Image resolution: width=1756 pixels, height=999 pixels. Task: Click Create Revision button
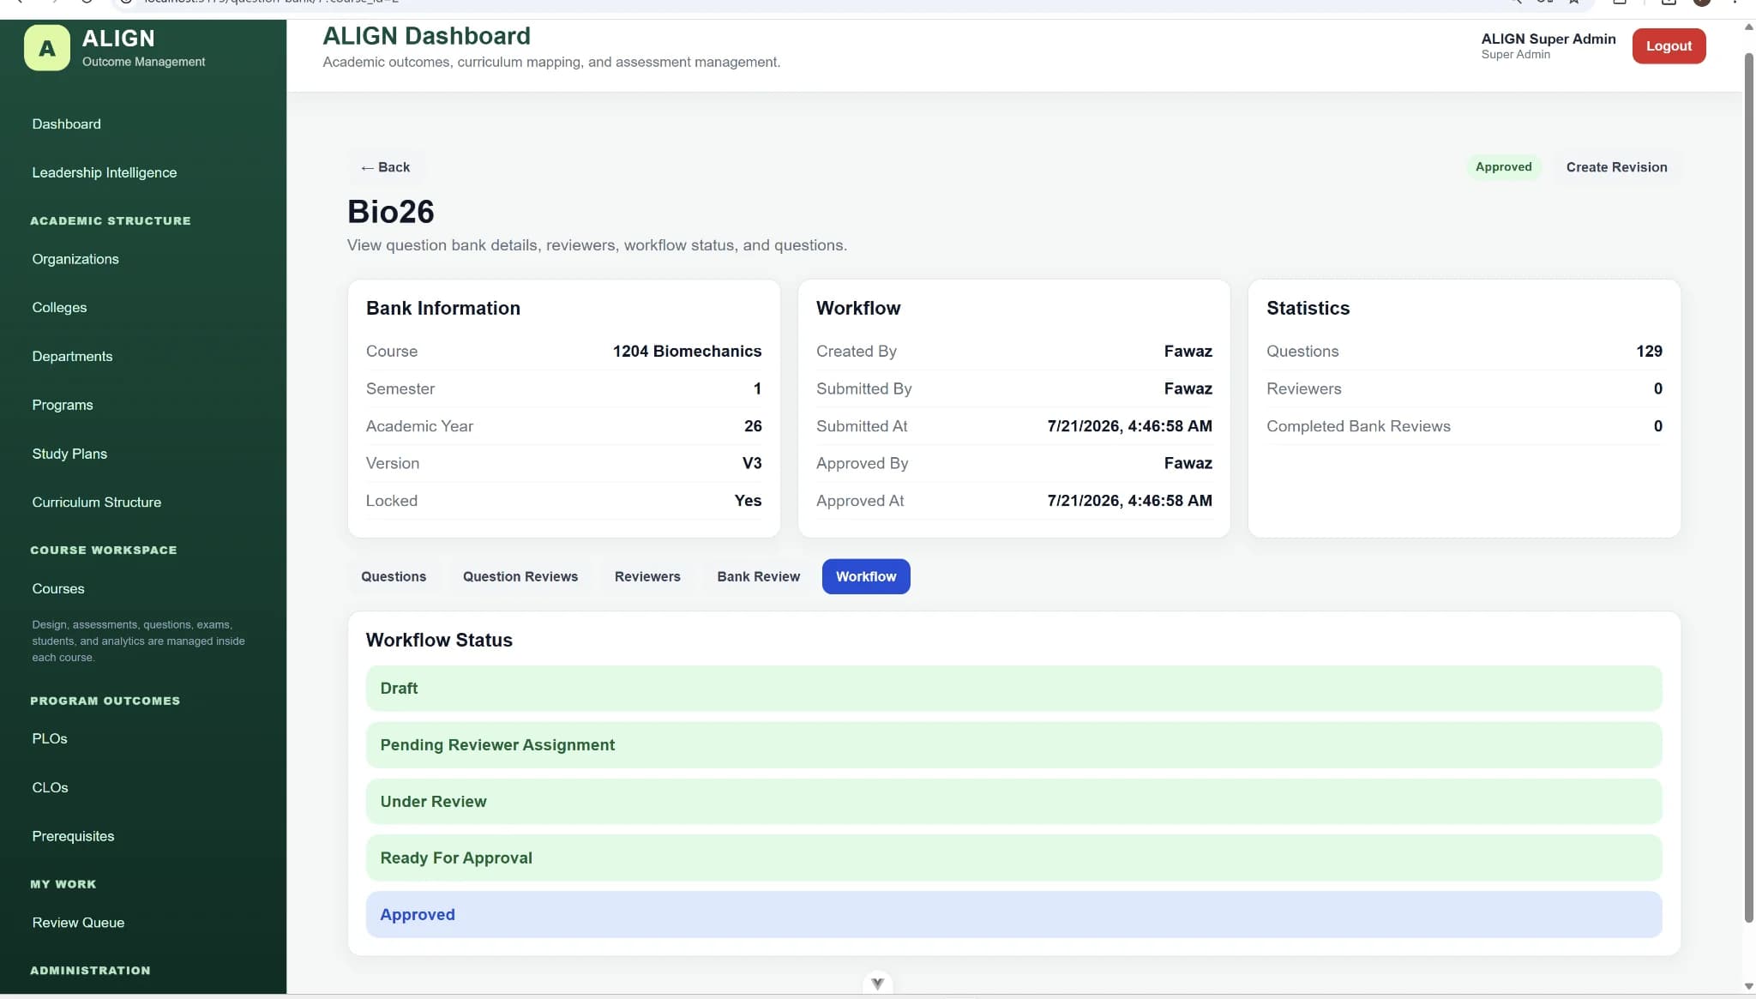(x=1616, y=167)
